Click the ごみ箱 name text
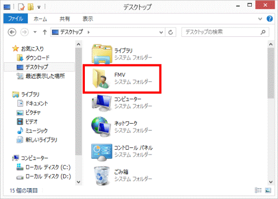This screenshot has height=199, width=278. tap(121, 172)
